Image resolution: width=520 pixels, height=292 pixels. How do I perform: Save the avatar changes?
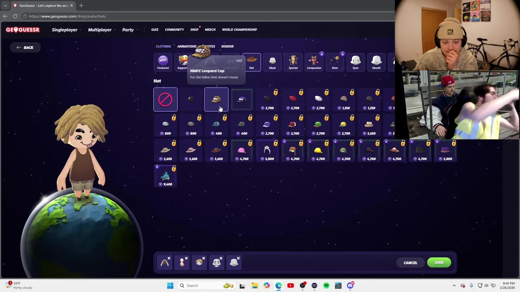(x=439, y=263)
